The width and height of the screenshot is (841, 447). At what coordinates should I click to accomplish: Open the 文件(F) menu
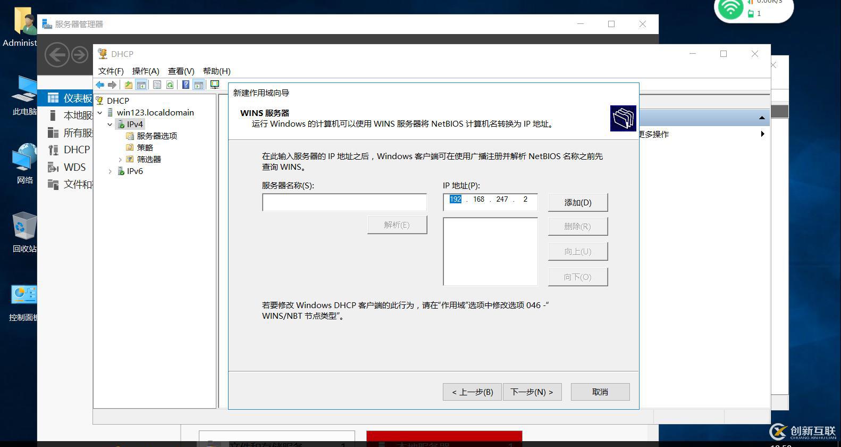coord(111,71)
